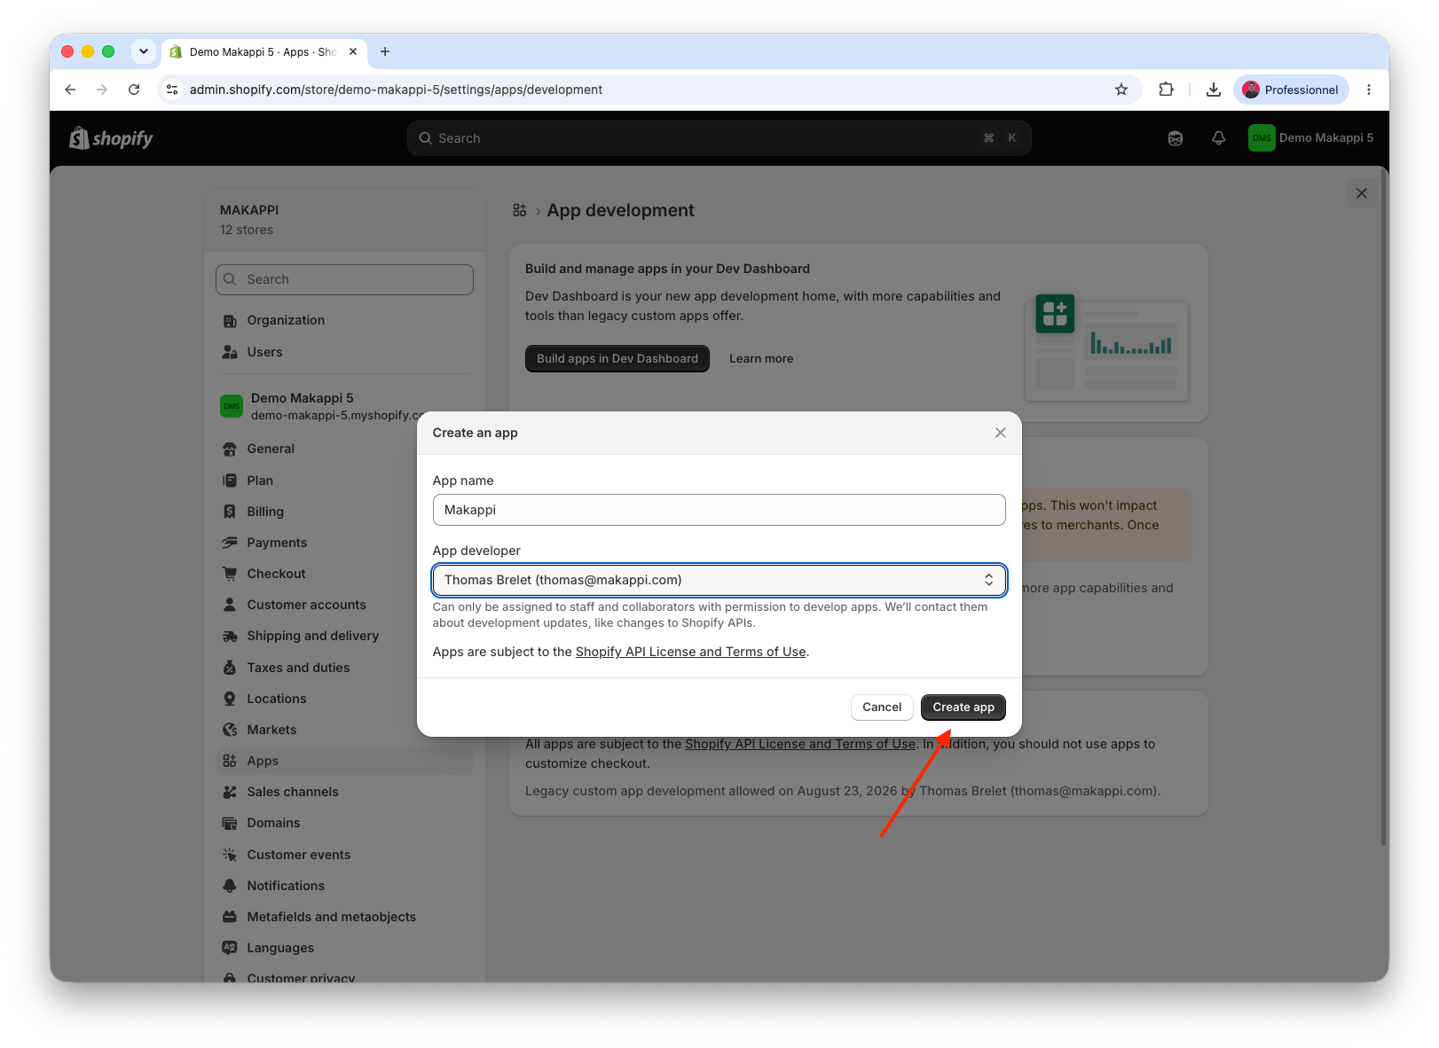Open the App developer dropdown

719,580
